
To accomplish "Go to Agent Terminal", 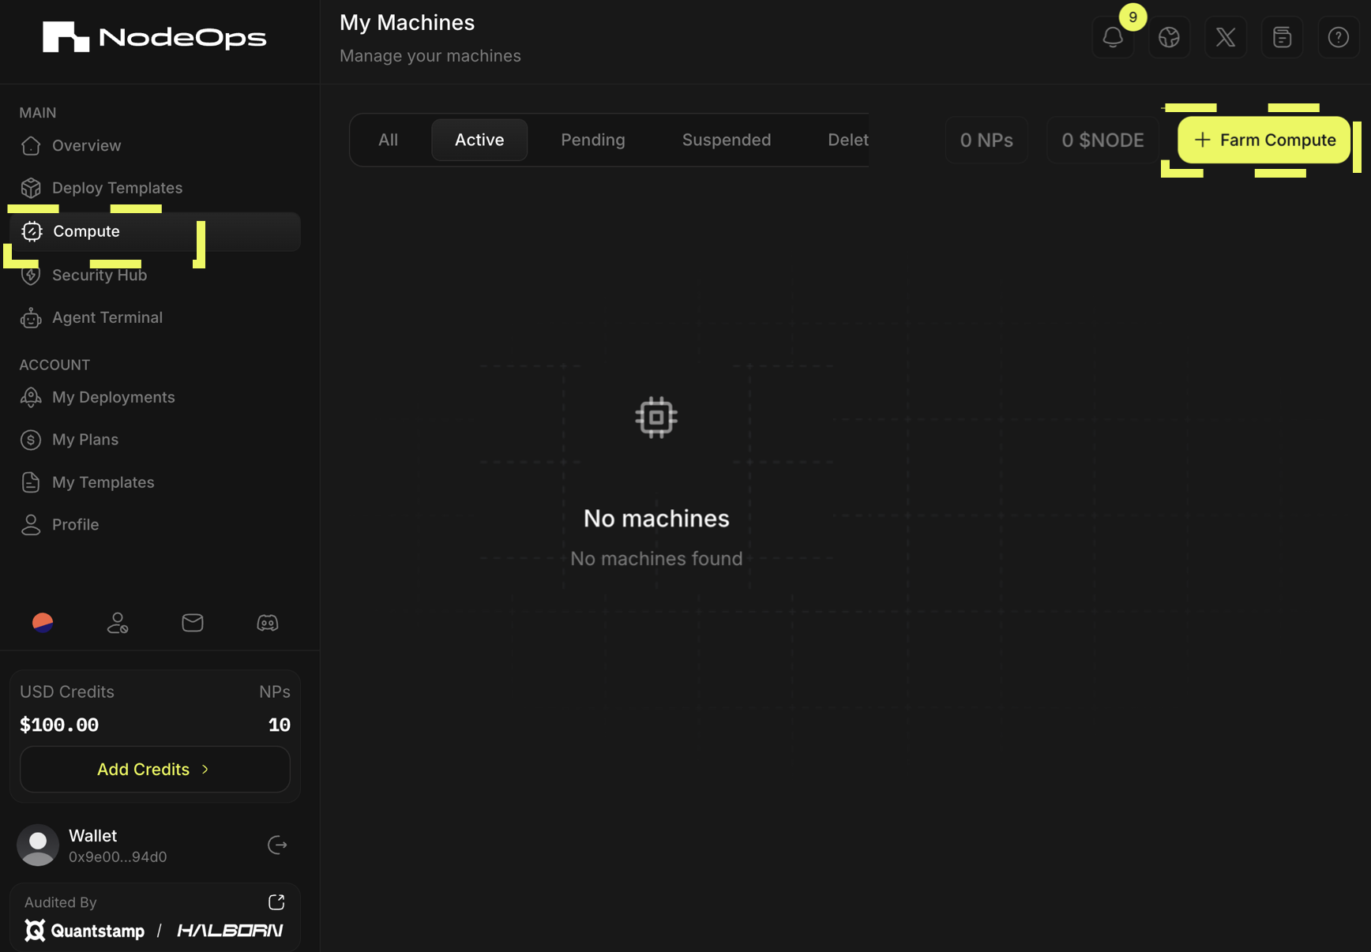I will tap(107, 317).
